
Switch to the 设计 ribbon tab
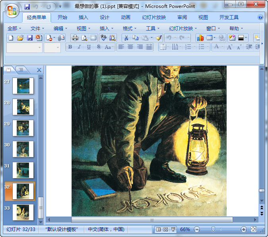[105, 17]
